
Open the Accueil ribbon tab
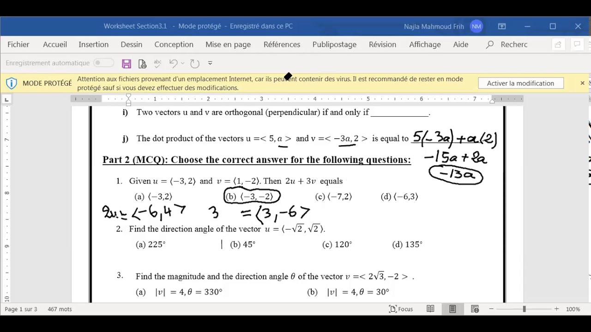click(55, 44)
